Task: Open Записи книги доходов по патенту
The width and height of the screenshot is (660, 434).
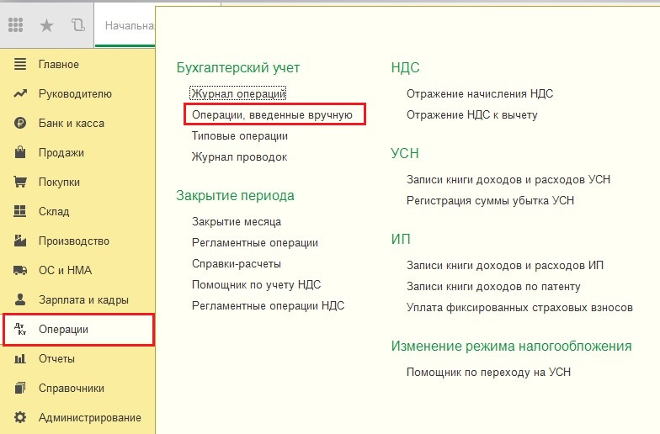Action: (493, 286)
